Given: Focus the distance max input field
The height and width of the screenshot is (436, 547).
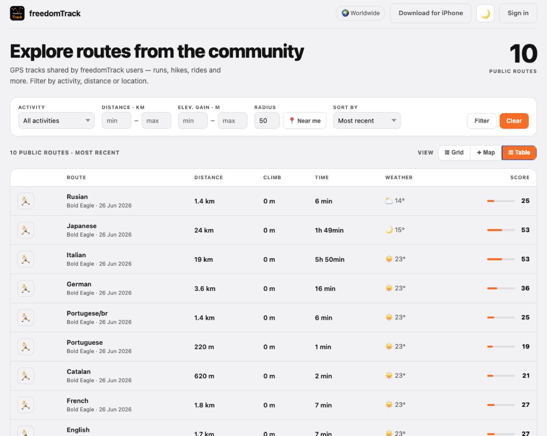Looking at the screenshot, I should pos(156,121).
